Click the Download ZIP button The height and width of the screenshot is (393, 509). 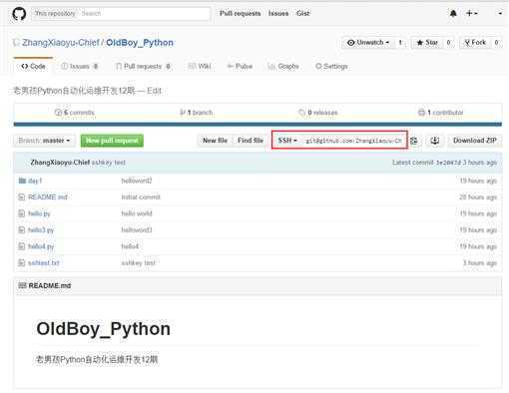[x=475, y=141]
